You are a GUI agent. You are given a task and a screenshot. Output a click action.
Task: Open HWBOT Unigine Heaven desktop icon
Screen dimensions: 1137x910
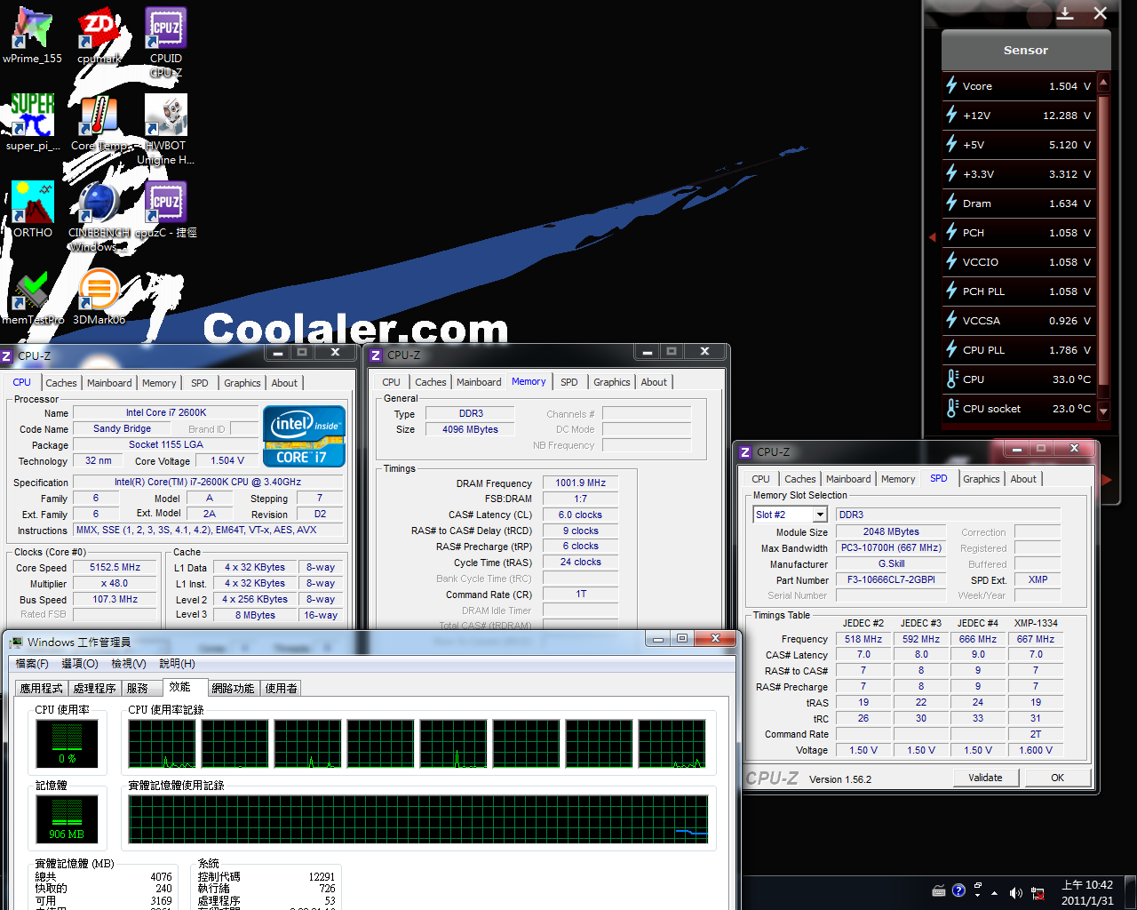166,129
